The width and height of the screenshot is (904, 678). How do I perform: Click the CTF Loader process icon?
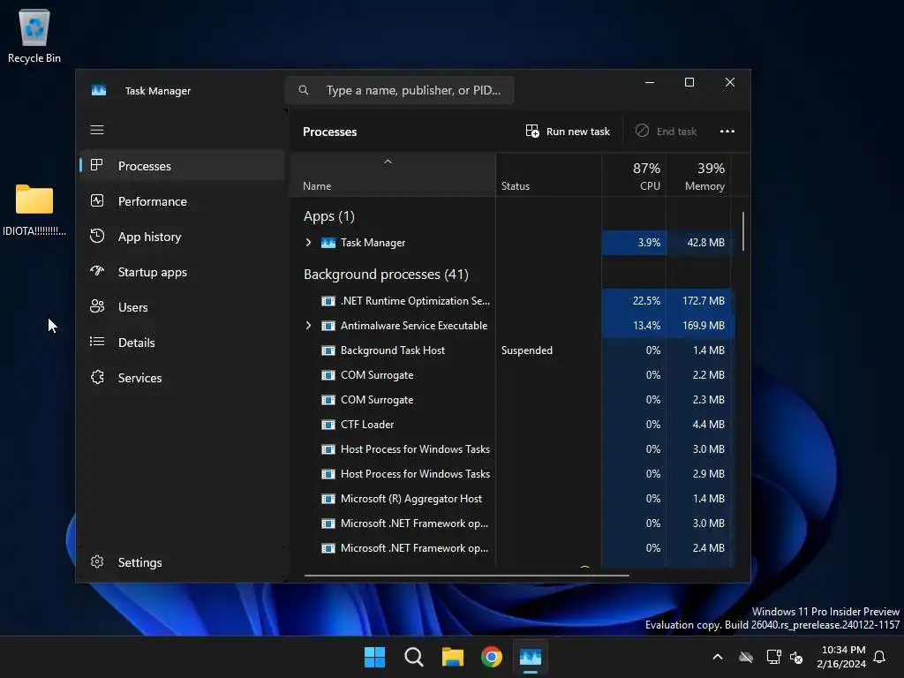[x=328, y=425]
